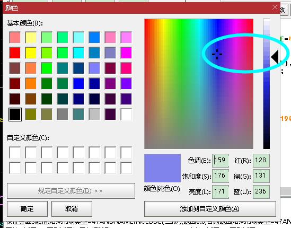Pick the periwinkle basic color swatch

coord(94,68)
